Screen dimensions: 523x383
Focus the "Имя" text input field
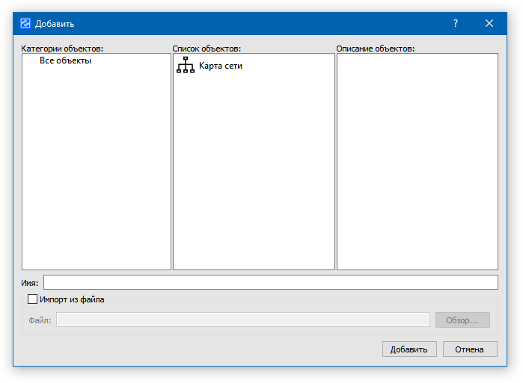pos(270,282)
